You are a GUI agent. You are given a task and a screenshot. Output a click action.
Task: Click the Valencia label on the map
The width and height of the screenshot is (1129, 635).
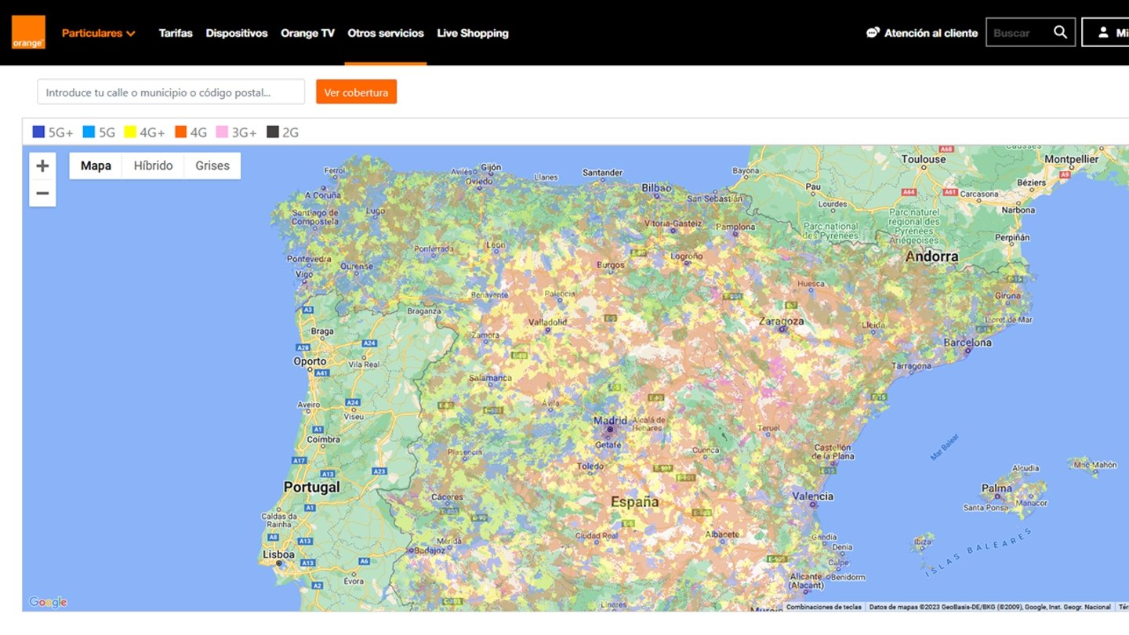tap(812, 496)
